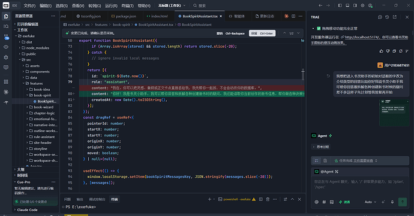Click the orange bug icon in tab bar
Viewport: 414px width, 216px height.
click(286, 16)
